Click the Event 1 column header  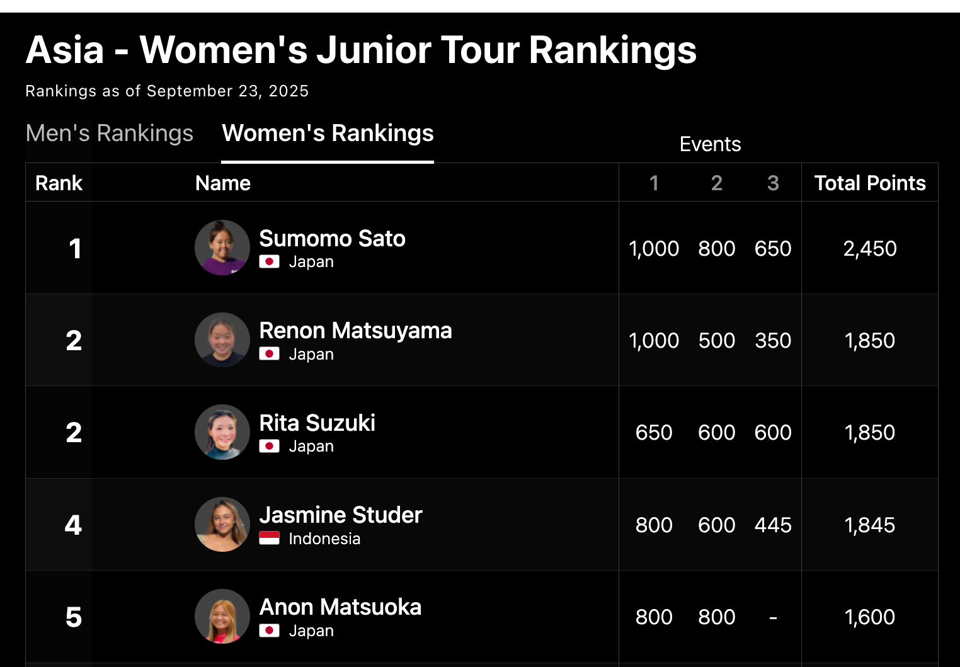coord(654,183)
